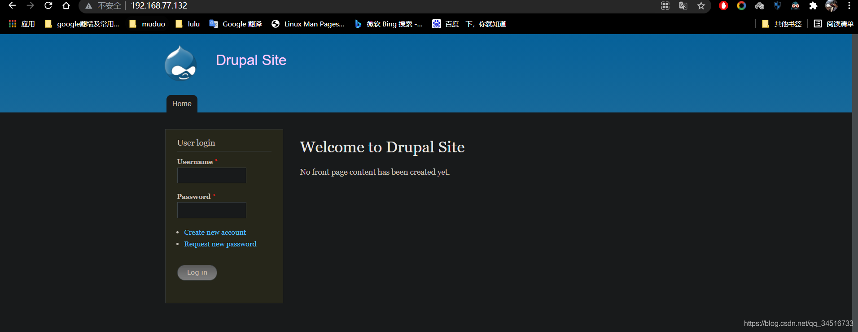The width and height of the screenshot is (858, 332).
Task: Open the extensions puzzle piece menu
Action: 813,5
